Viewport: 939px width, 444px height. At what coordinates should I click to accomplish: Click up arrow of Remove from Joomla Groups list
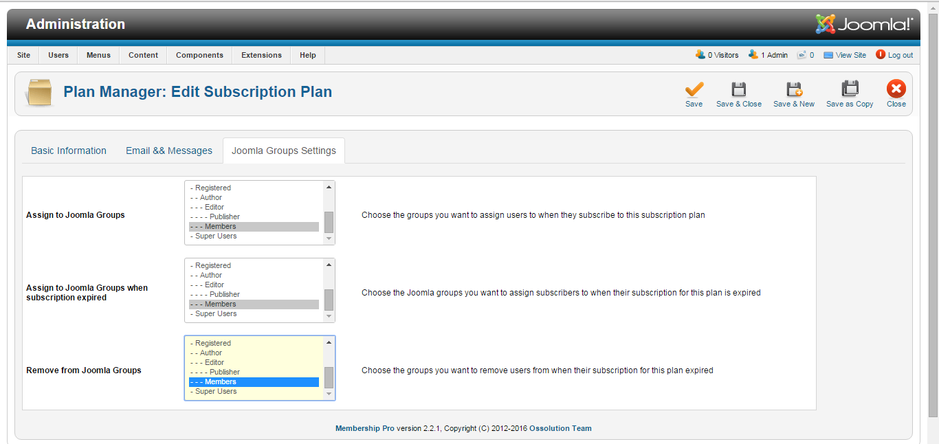tap(329, 342)
